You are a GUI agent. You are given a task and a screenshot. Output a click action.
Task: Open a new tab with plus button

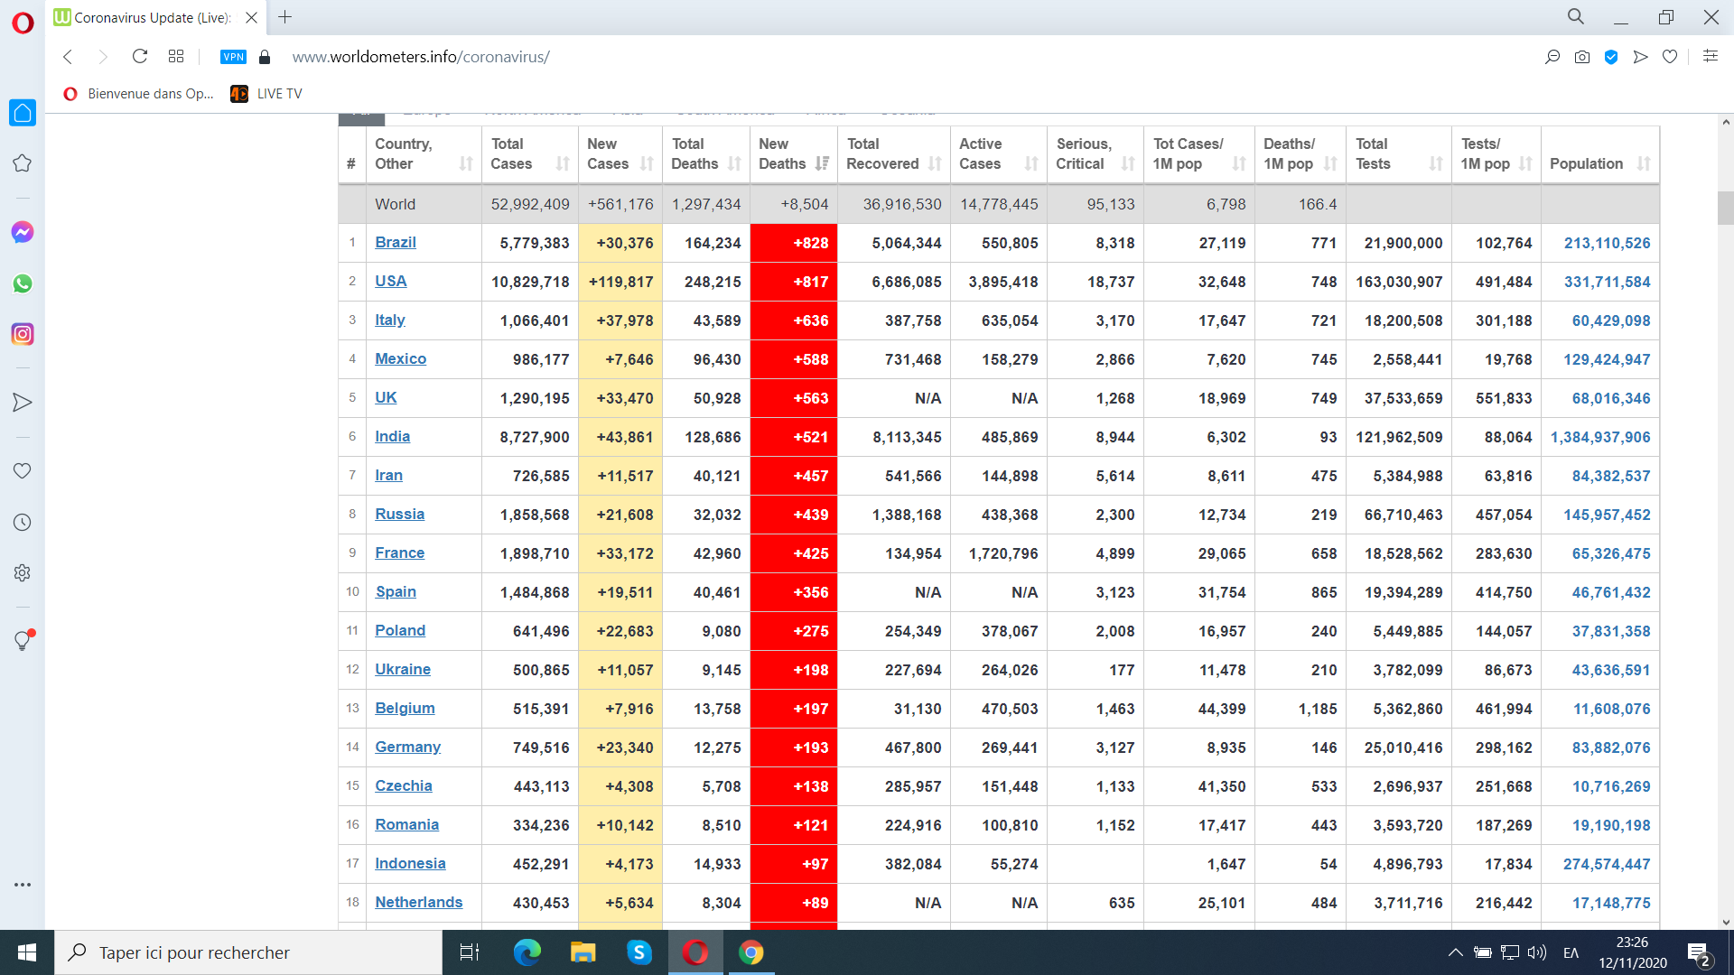(285, 17)
